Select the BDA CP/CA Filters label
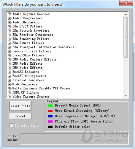 28,27
